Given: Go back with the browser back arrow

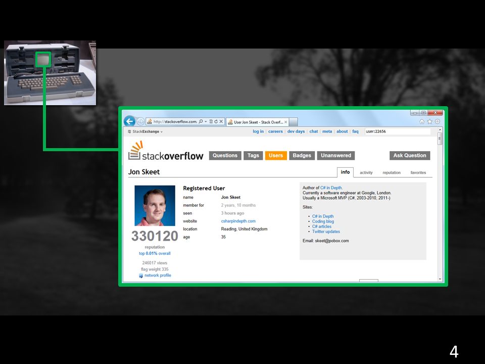Looking at the screenshot, I should pos(130,121).
